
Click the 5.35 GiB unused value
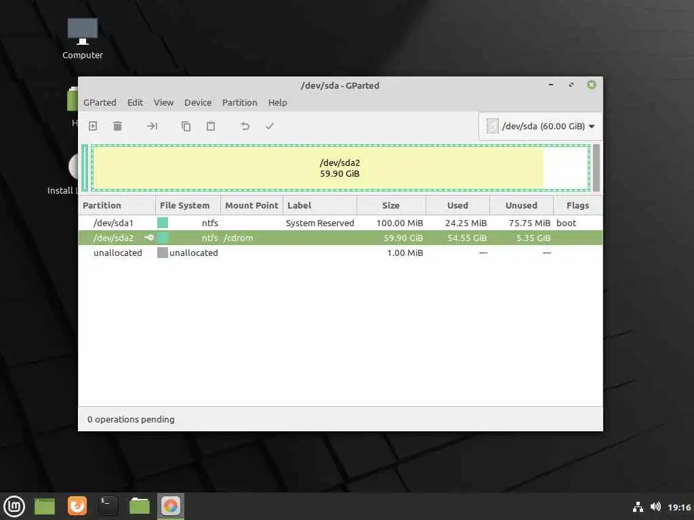pos(533,238)
